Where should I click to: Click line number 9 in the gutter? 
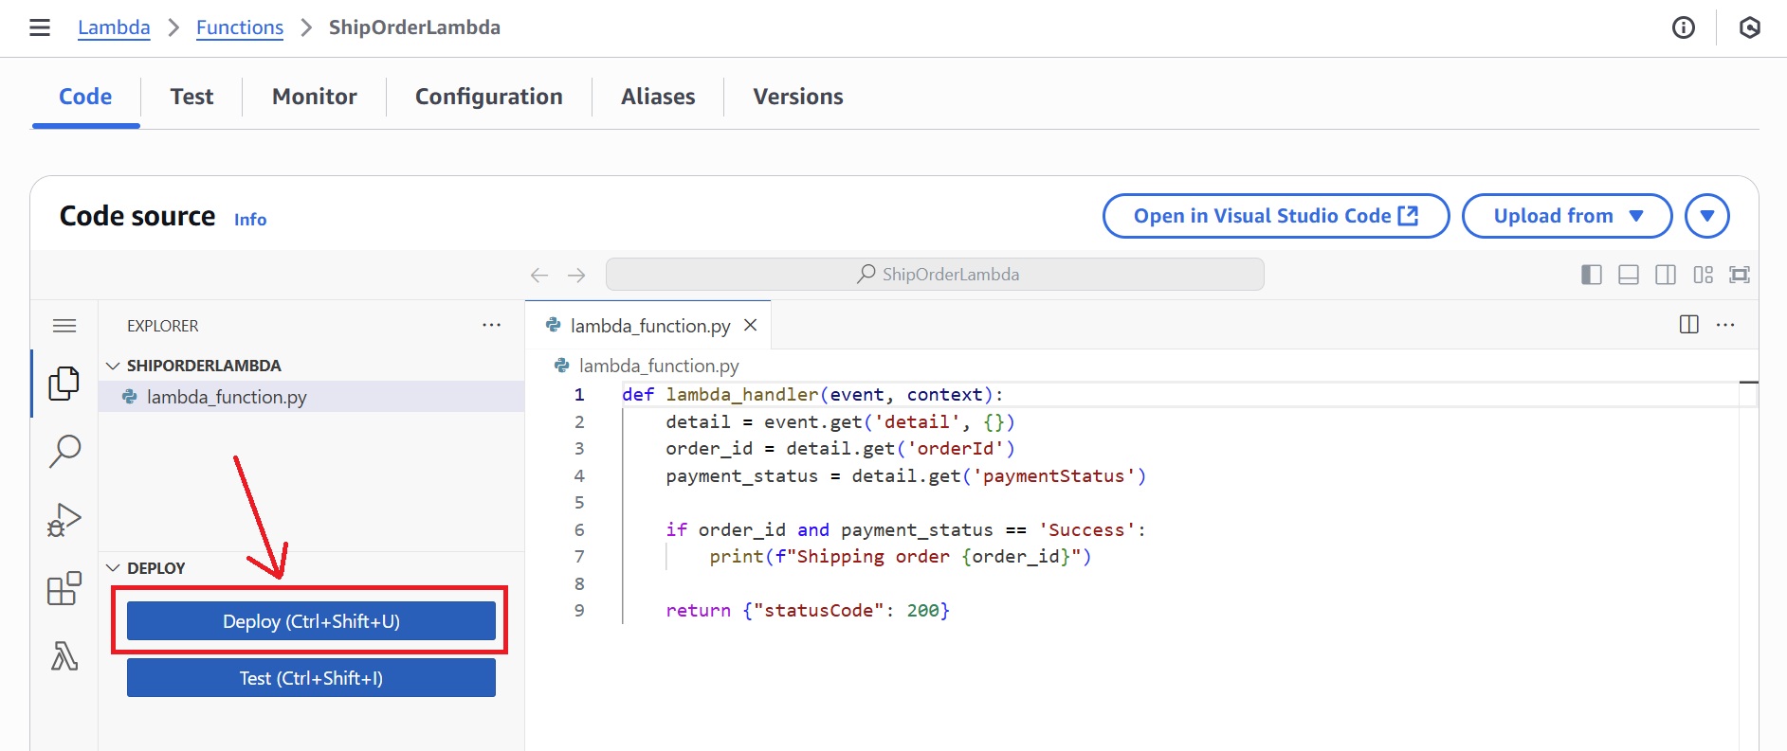(x=579, y=611)
